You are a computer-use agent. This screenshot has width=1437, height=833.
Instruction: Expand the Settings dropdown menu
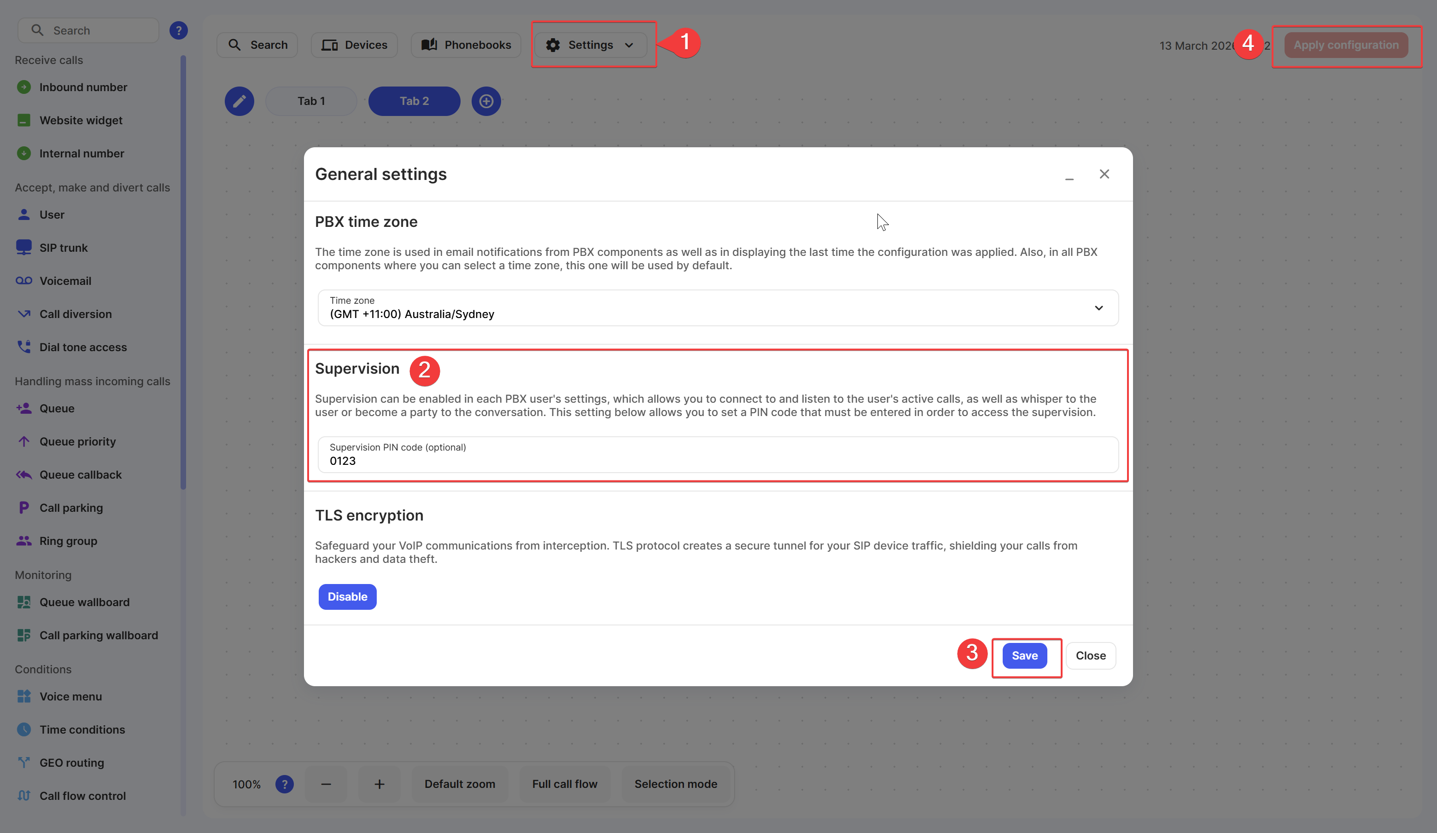(590, 45)
